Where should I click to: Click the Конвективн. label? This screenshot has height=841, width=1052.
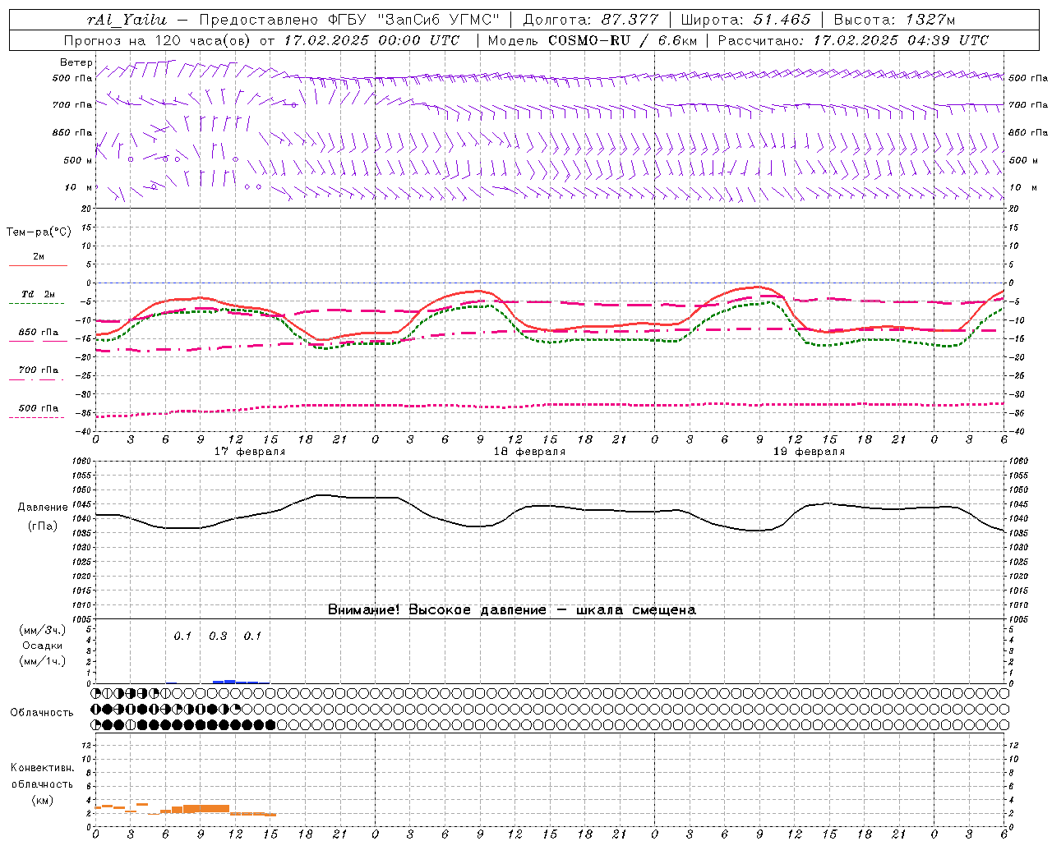(x=42, y=768)
